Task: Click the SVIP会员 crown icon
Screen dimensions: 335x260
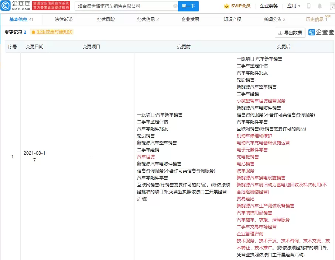Action: tap(226, 6)
